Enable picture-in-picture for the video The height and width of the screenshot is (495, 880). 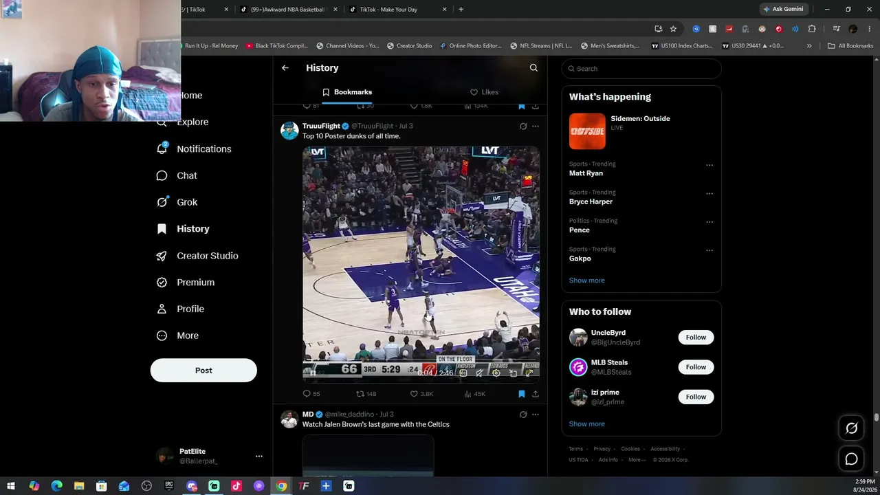click(513, 373)
